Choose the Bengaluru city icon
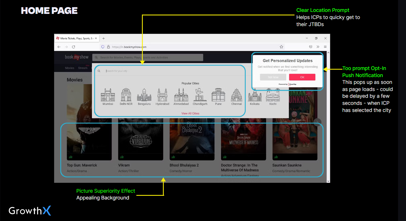This screenshot has height=221, width=406. (x=144, y=95)
